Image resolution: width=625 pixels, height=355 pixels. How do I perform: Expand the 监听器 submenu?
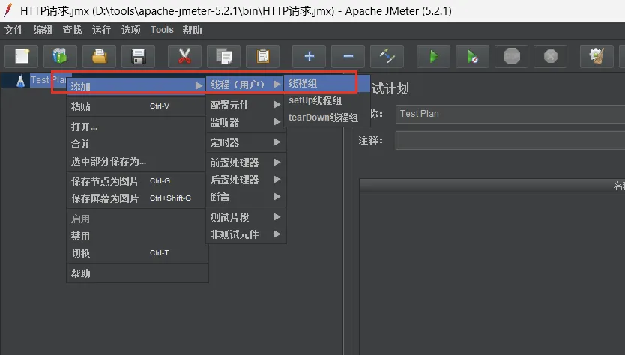(246, 122)
